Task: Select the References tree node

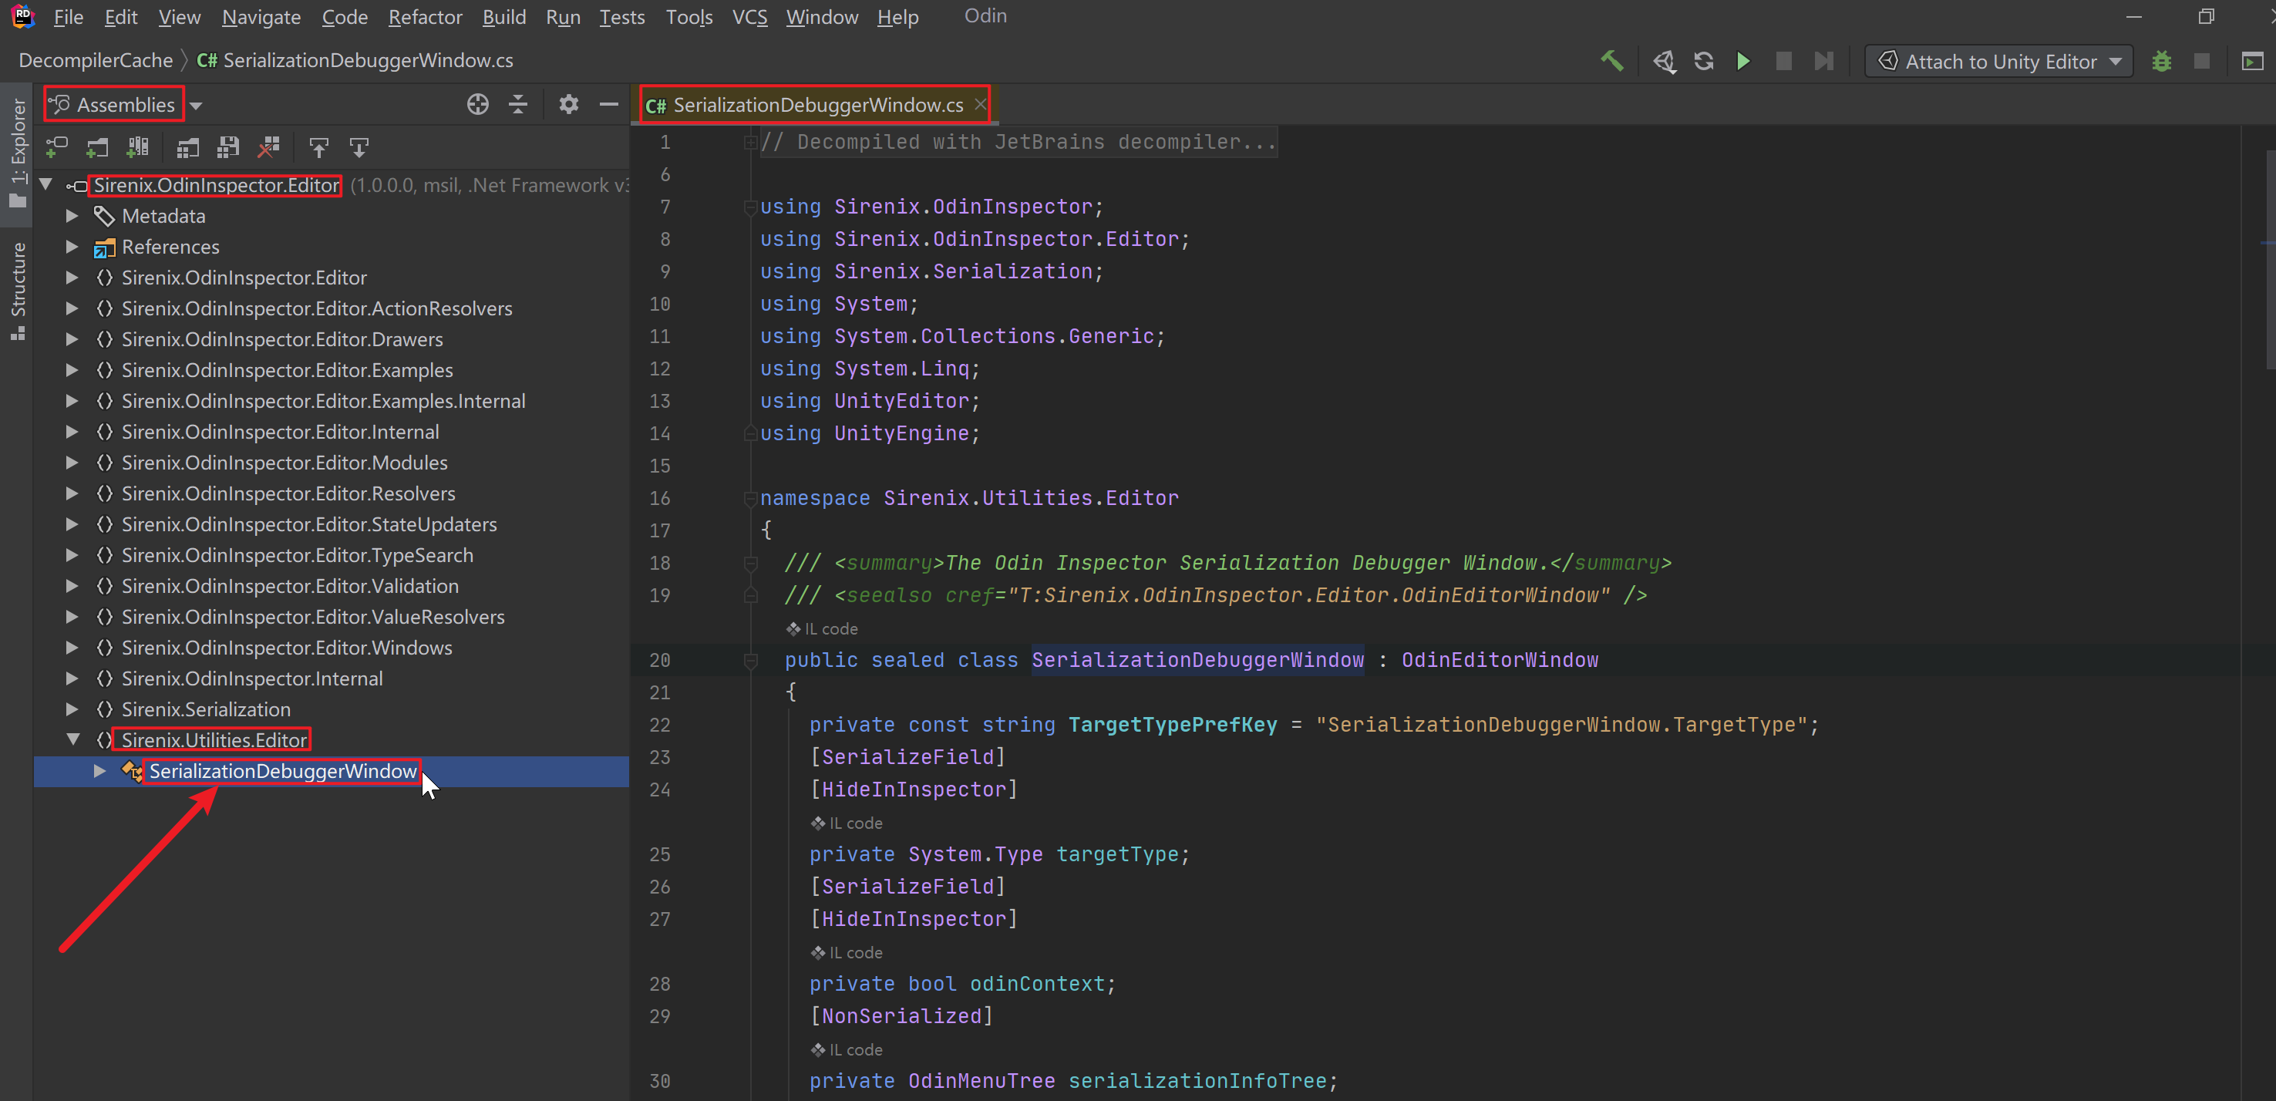Action: pyautogui.click(x=170, y=247)
